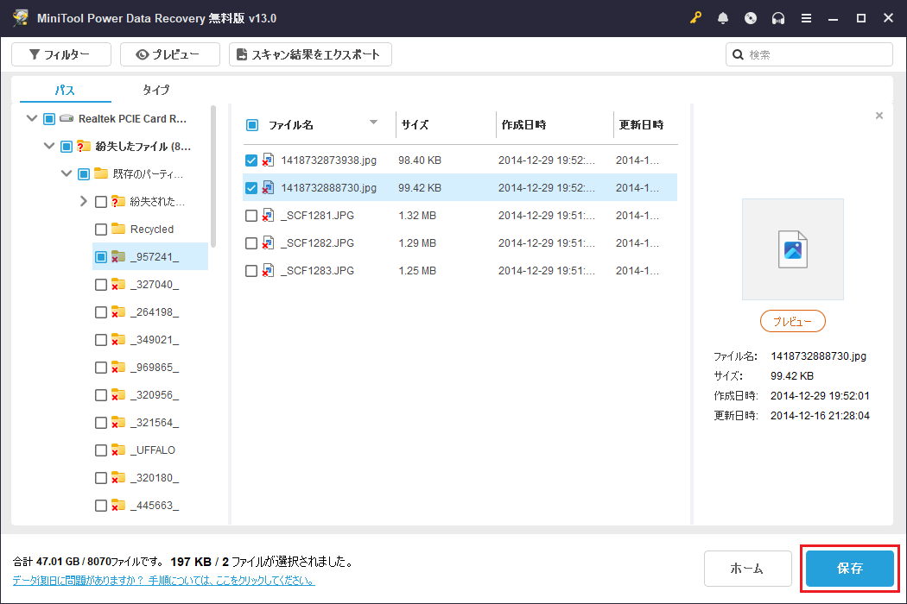The width and height of the screenshot is (907, 604).
Task: Click the _969865_ deleted folder icon
Action: pos(118,368)
